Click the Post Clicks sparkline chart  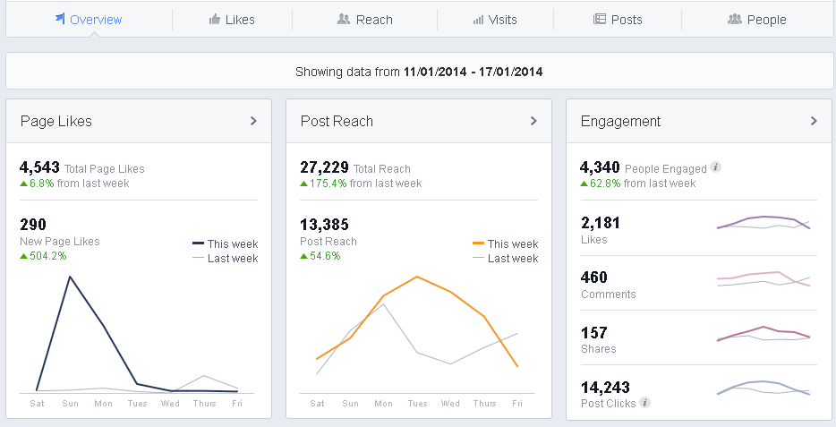(x=763, y=388)
